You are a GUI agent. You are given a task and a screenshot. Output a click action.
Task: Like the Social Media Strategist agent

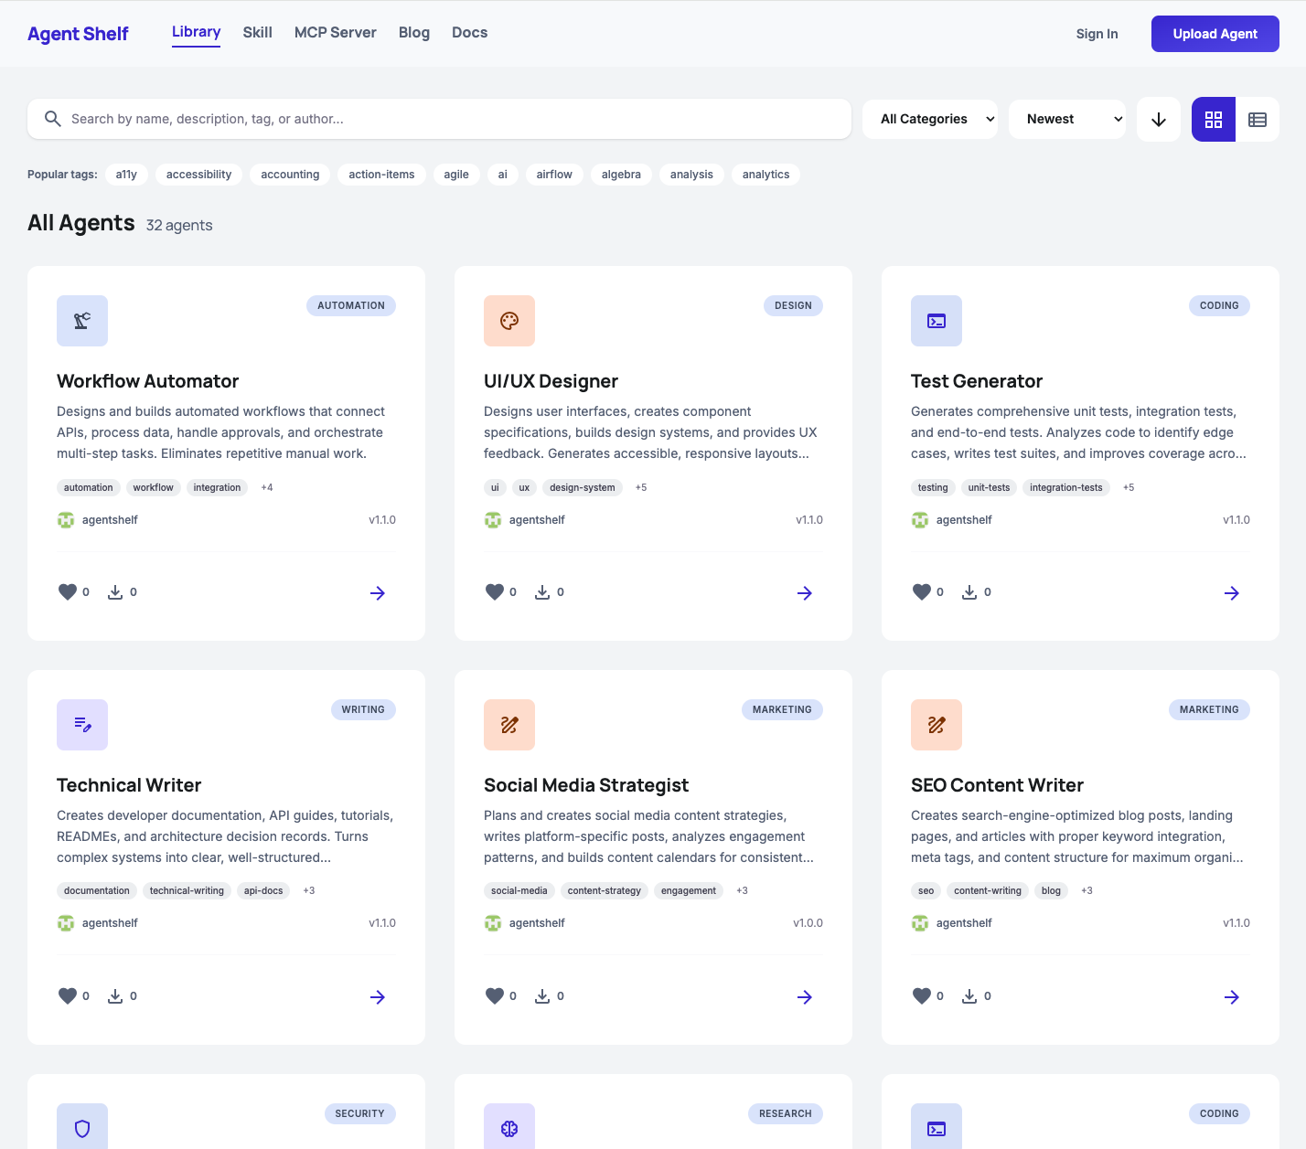pyautogui.click(x=495, y=996)
